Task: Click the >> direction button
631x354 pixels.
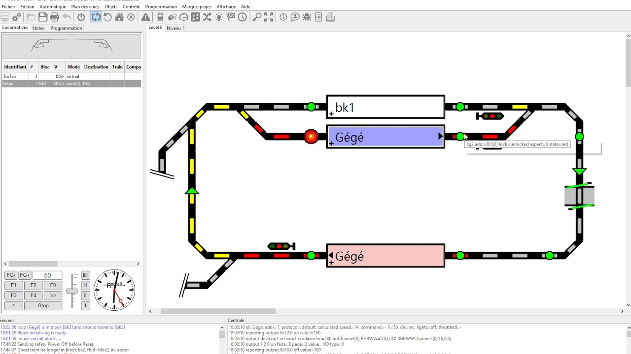Action: click(x=53, y=295)
